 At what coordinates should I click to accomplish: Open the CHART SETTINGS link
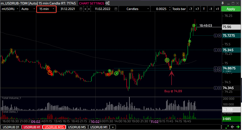point(92,3)
